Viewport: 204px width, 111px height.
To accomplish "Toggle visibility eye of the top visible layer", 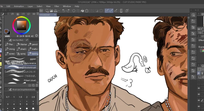I will 199,88.
